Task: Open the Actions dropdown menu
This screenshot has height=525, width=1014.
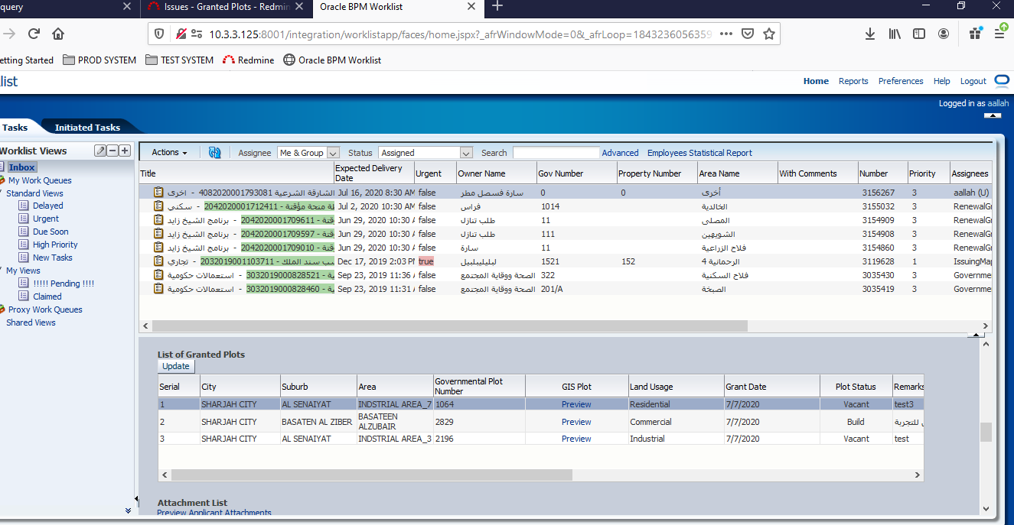Action: pyautogui.click(x=169, y=153)
